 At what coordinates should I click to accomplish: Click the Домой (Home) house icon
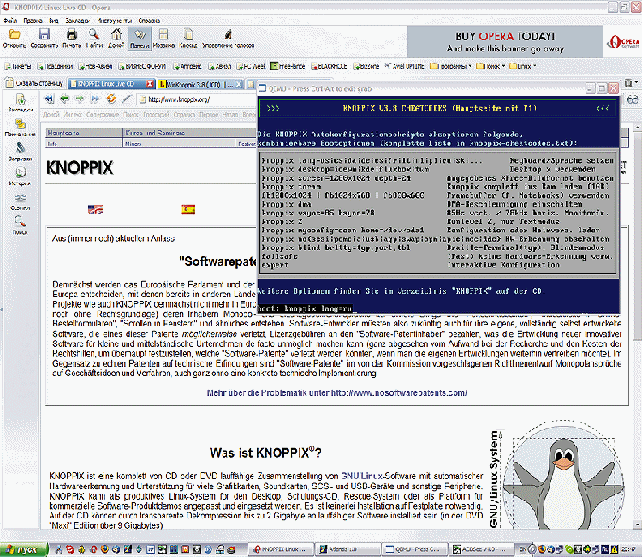pos(116,35)
